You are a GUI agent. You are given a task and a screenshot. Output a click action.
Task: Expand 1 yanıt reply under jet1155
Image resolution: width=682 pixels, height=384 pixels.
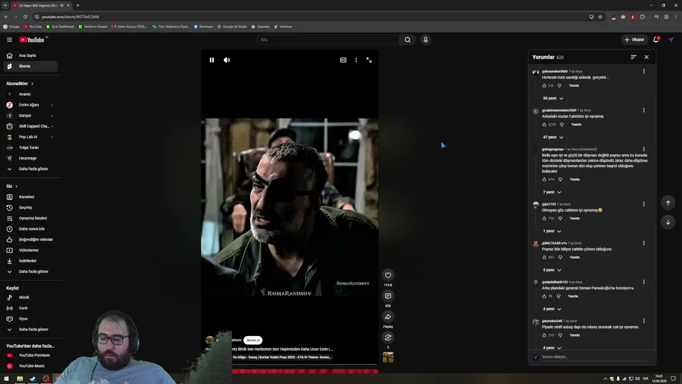(552, 231)
